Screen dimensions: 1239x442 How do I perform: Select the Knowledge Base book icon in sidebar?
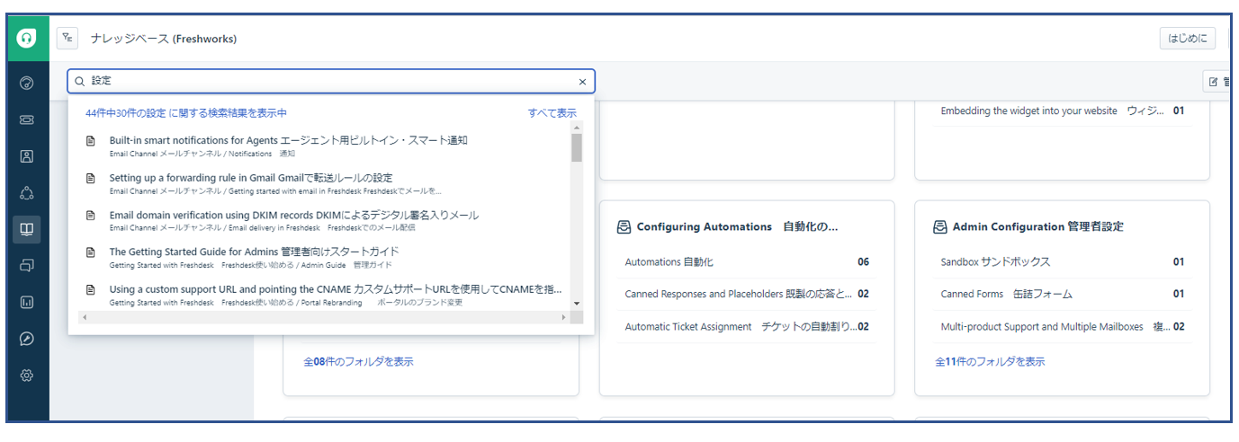click(x=27, y=229)
